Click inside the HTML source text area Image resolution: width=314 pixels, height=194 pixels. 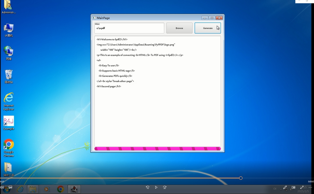click(158, 91)
